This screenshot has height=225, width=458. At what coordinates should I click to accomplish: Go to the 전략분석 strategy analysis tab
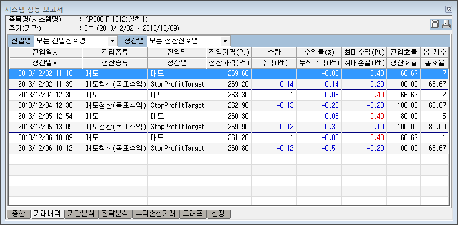tap(115, 214)
